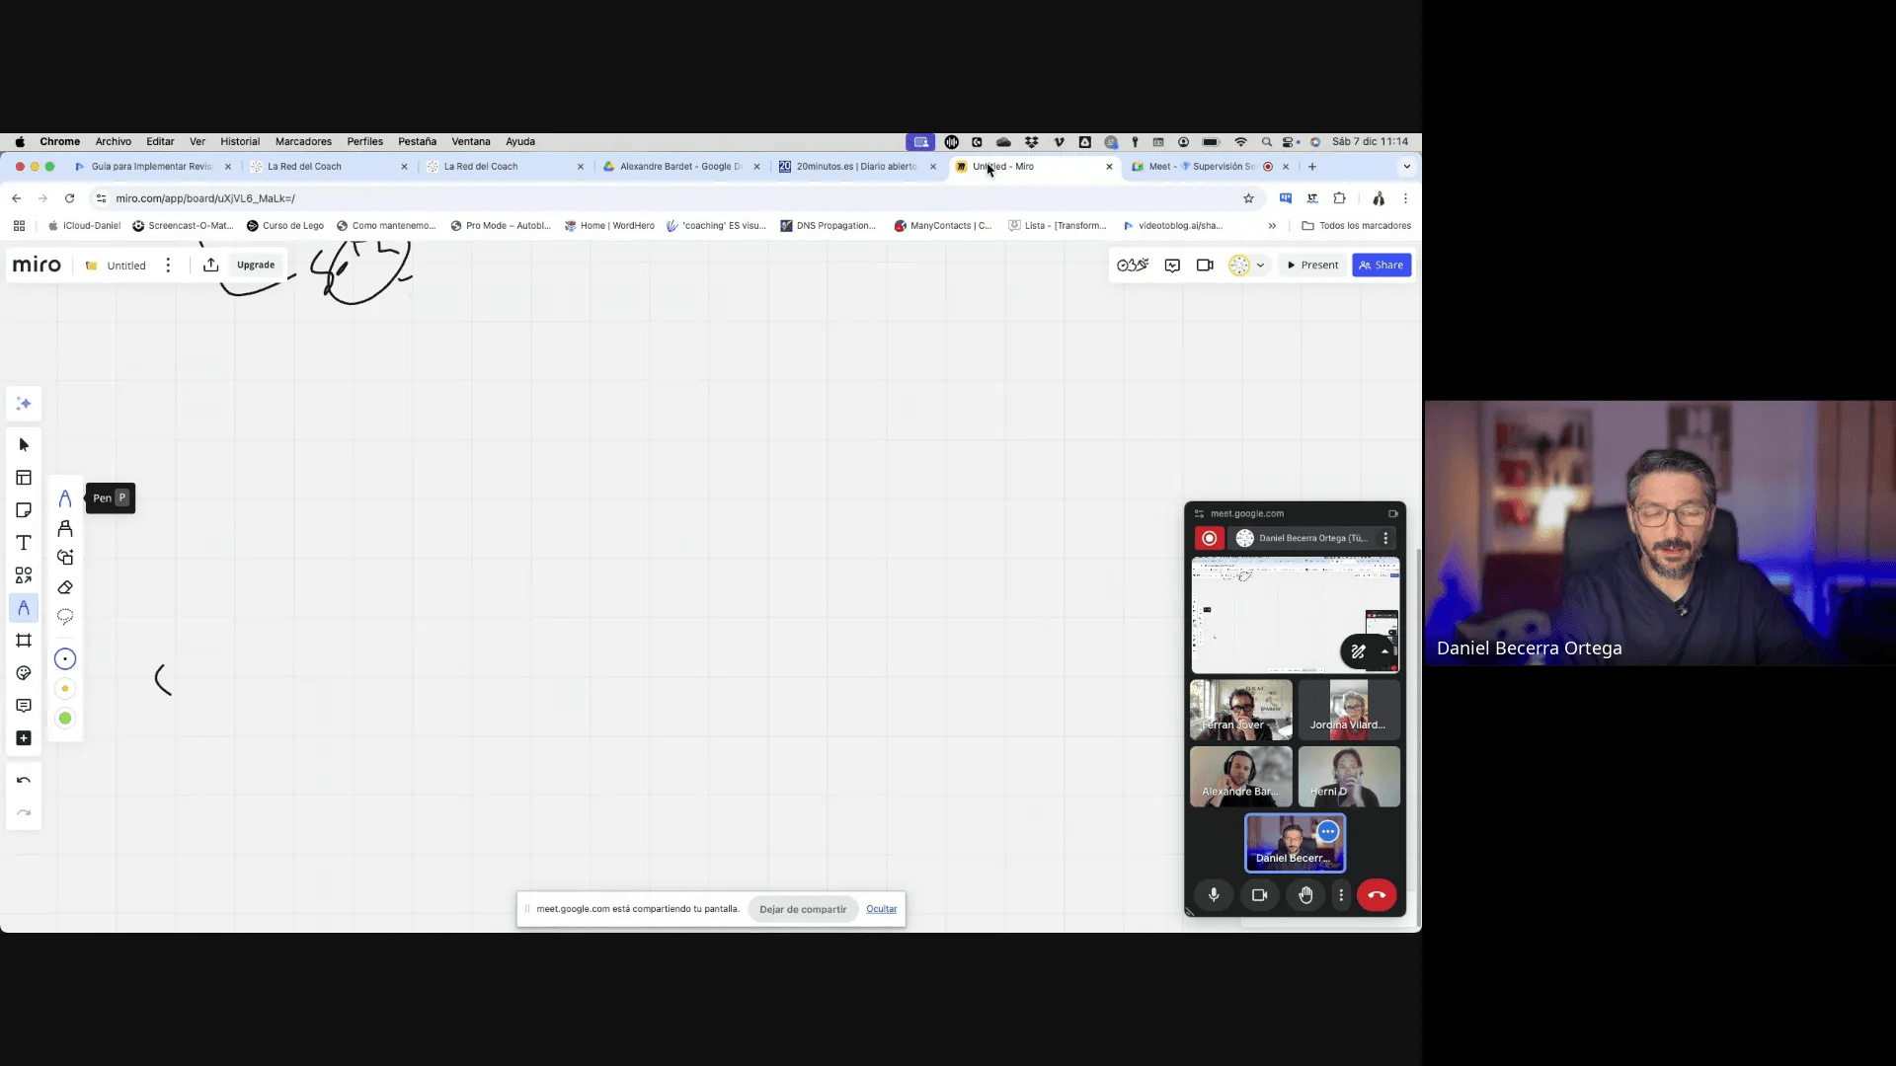The width and height of the screenshot is (1896, 1066).
Task: Select the Pen tool in Miro toolbar
Action: click(65, 498)
